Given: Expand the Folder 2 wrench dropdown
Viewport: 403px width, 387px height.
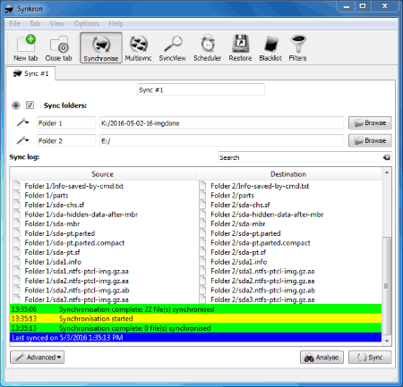Looking at the screenshot, I should (22, 140).
